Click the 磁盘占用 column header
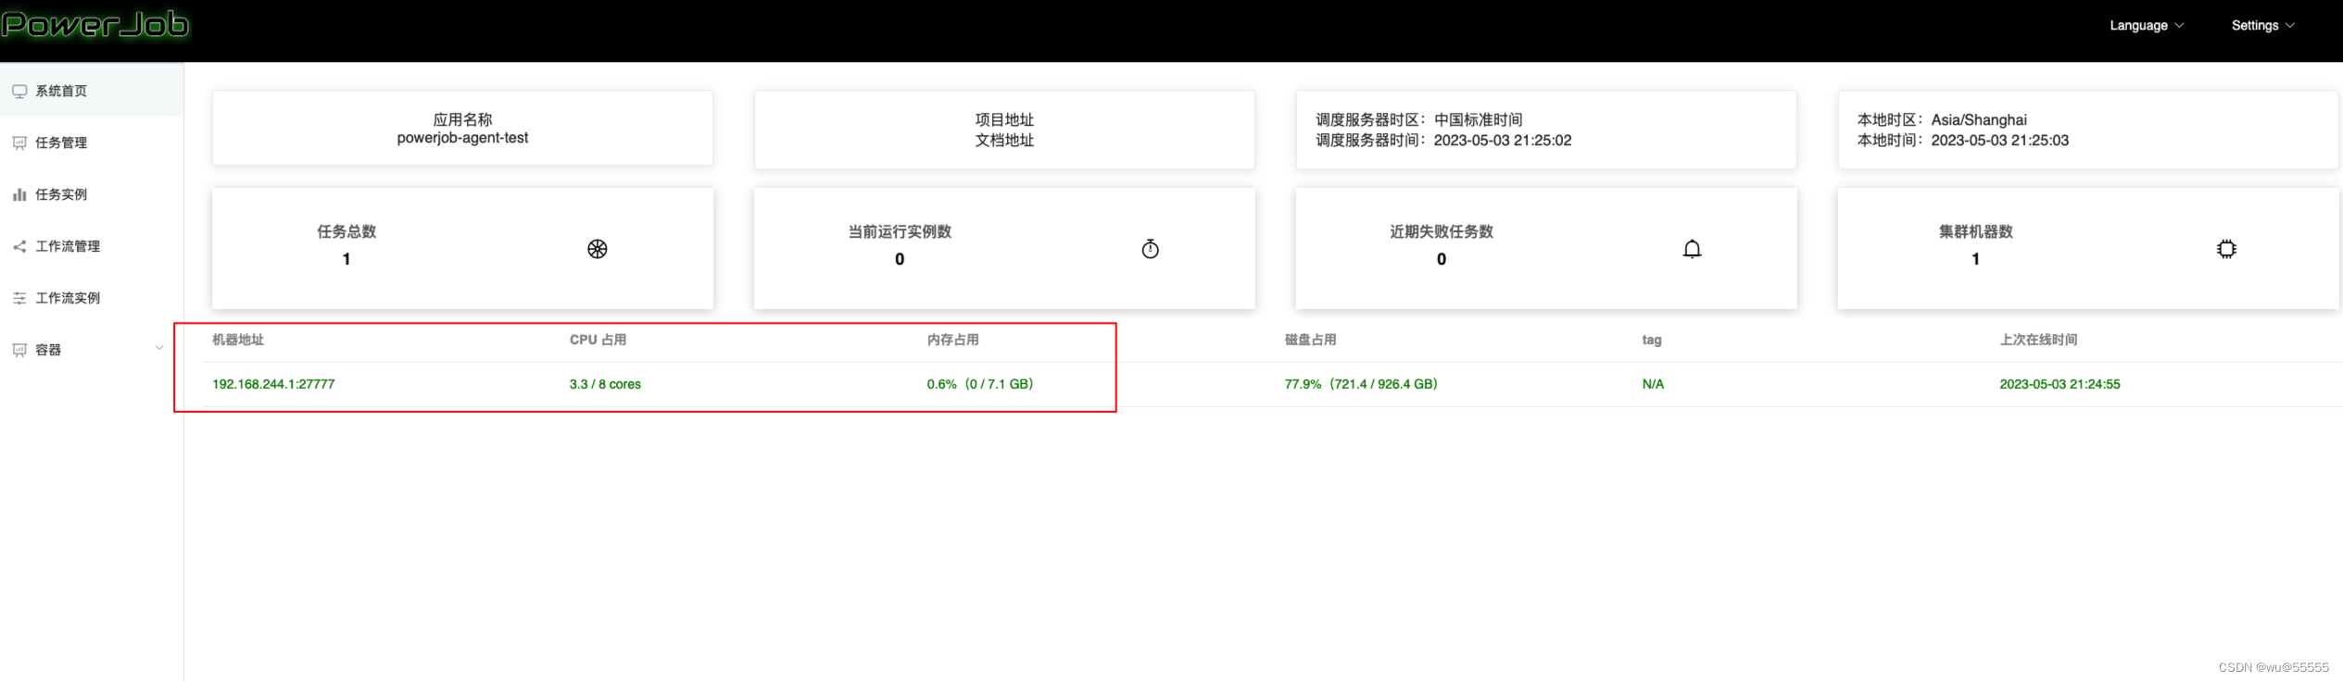 (x=1310, y=340)
